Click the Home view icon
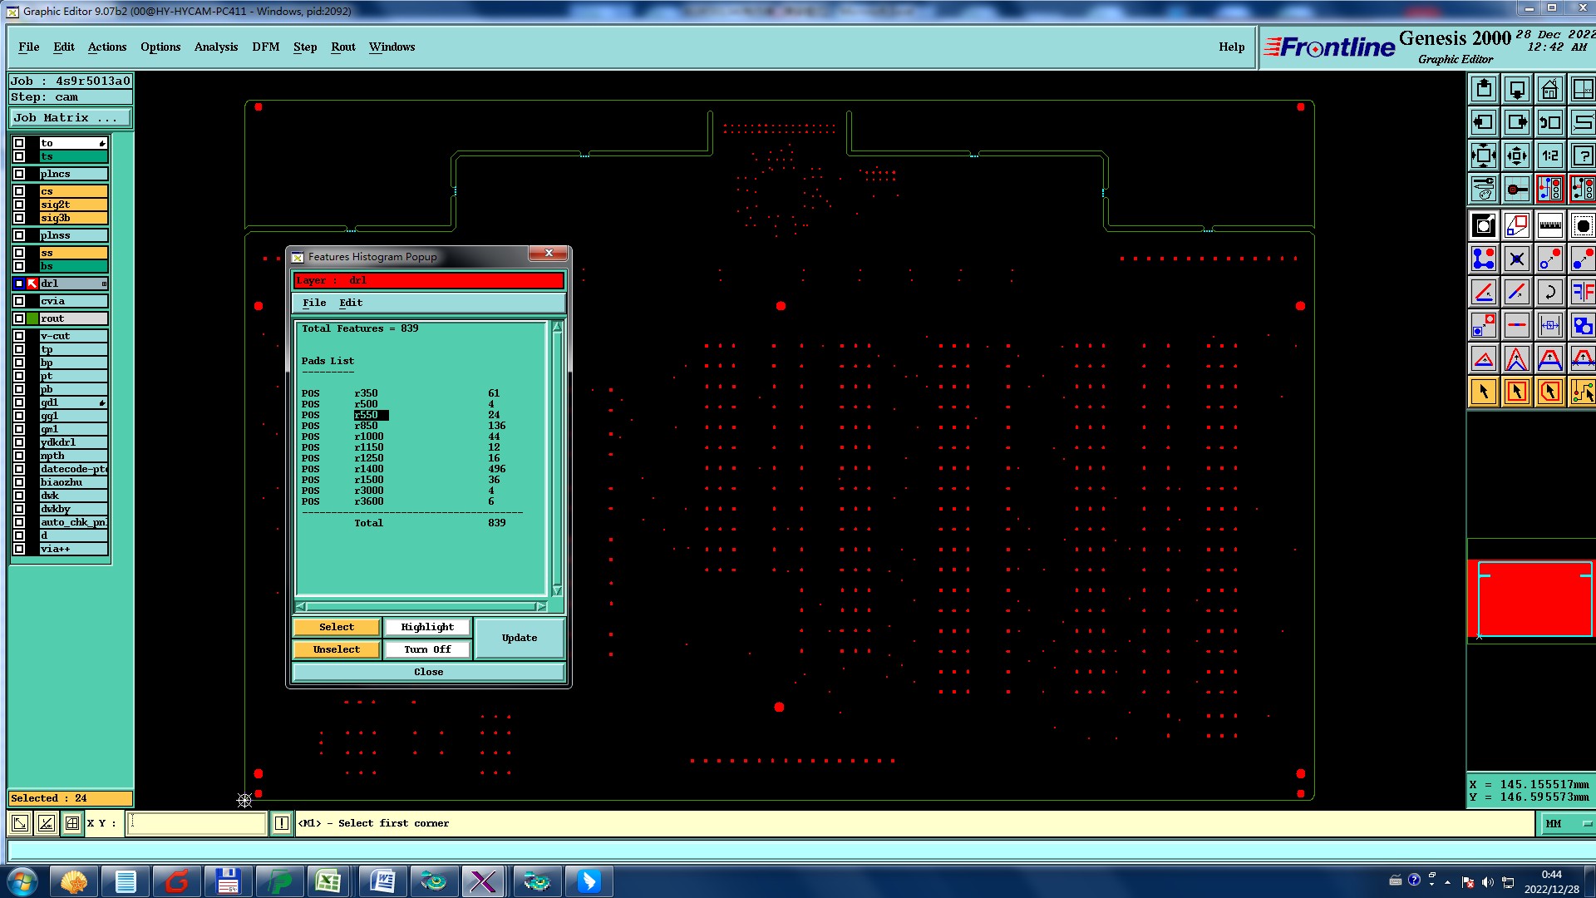 pyautogui.click(x=1549, y=89)
